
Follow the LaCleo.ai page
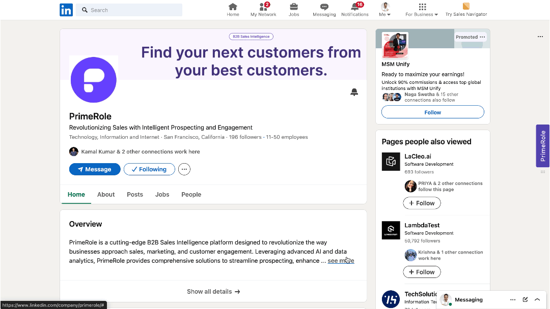click(x=422, y=203)
